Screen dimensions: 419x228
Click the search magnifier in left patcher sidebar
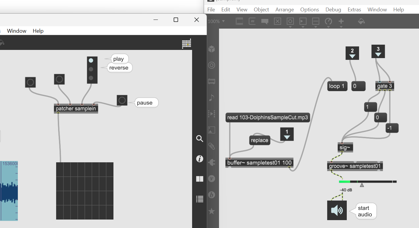pyautogui.click(x=200, y=139)
